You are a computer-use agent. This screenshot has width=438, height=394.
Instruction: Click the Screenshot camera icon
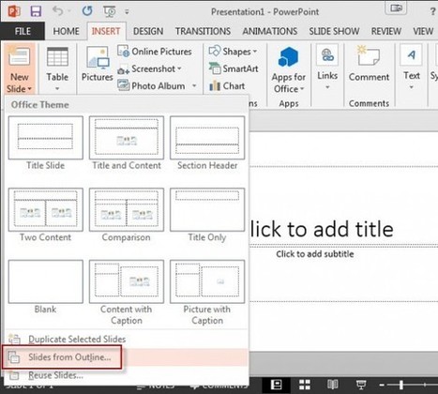click(124, 69)
